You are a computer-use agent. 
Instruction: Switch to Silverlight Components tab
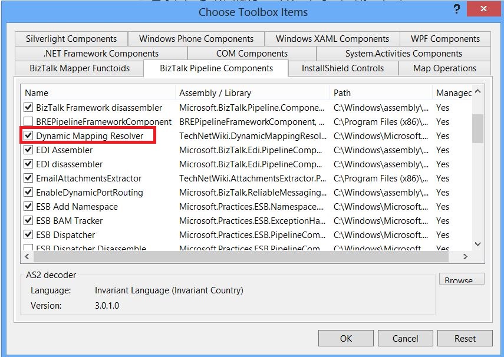point(71,39)
